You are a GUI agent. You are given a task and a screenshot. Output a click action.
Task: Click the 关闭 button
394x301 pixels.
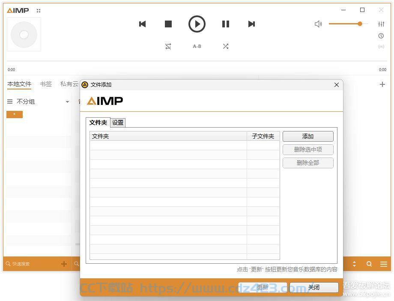[x=314, y=287]
